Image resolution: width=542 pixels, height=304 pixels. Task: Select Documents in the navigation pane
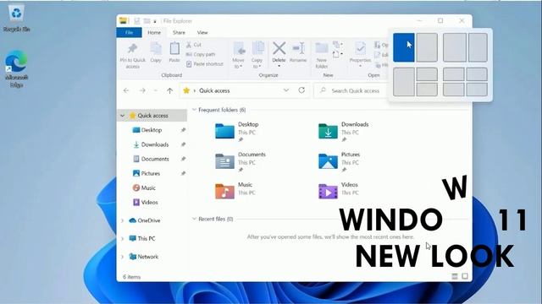click(x=155, y=159)
